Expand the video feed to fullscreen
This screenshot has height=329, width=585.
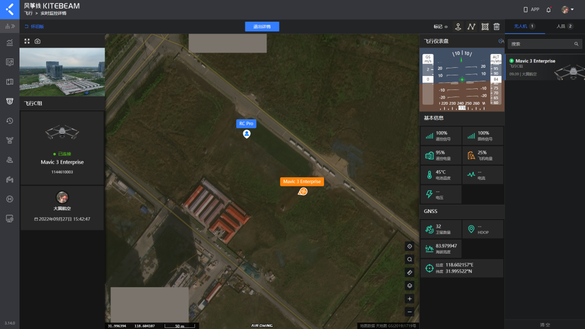click(x=27, y=41)
